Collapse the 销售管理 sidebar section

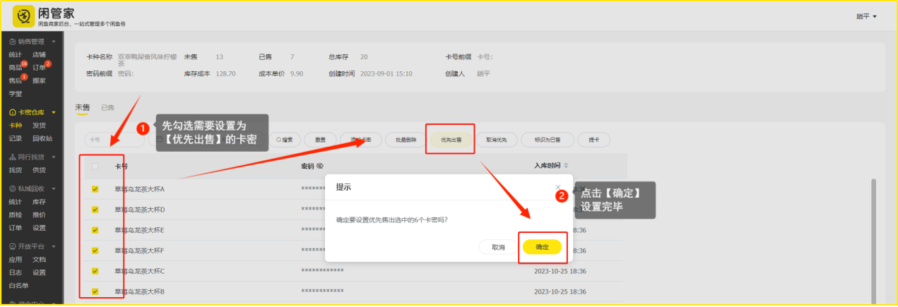click(x=54, y=42)
